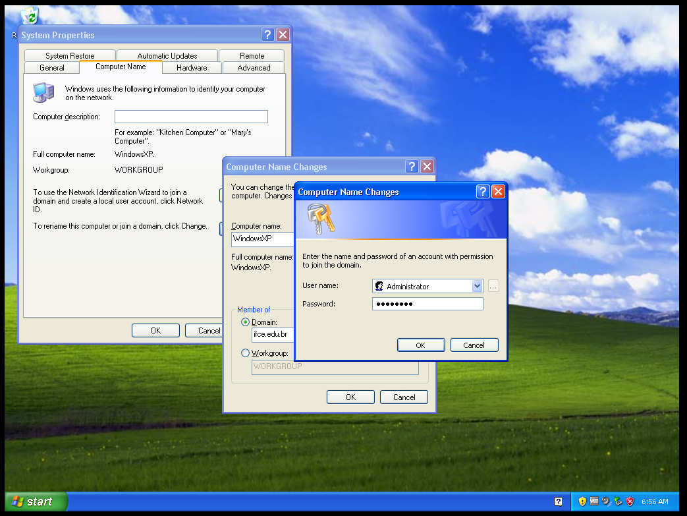Click OK in the Member of dialog
This screenshot has height=516, width=687.
[350, 397]
